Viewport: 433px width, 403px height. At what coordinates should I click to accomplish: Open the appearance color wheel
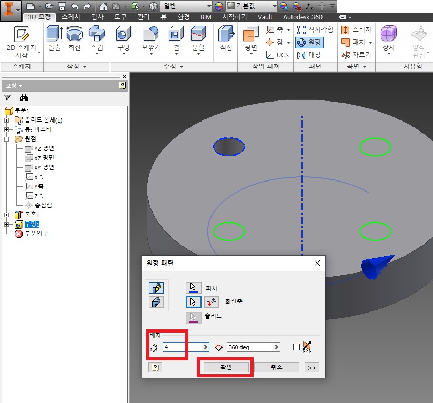pos(219,6)
